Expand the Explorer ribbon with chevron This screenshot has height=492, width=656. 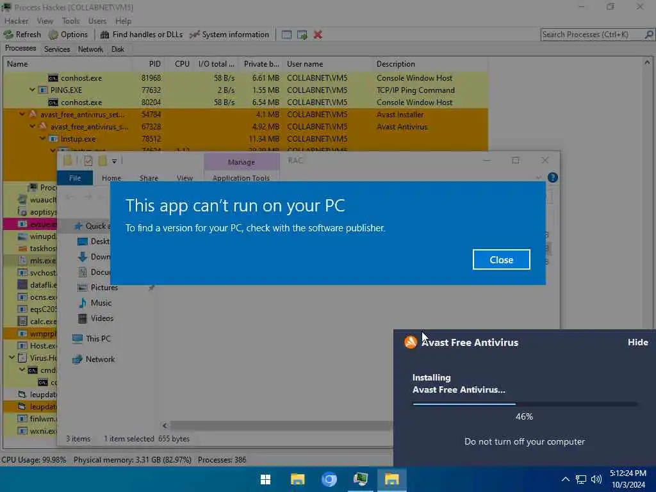[538, 178]
